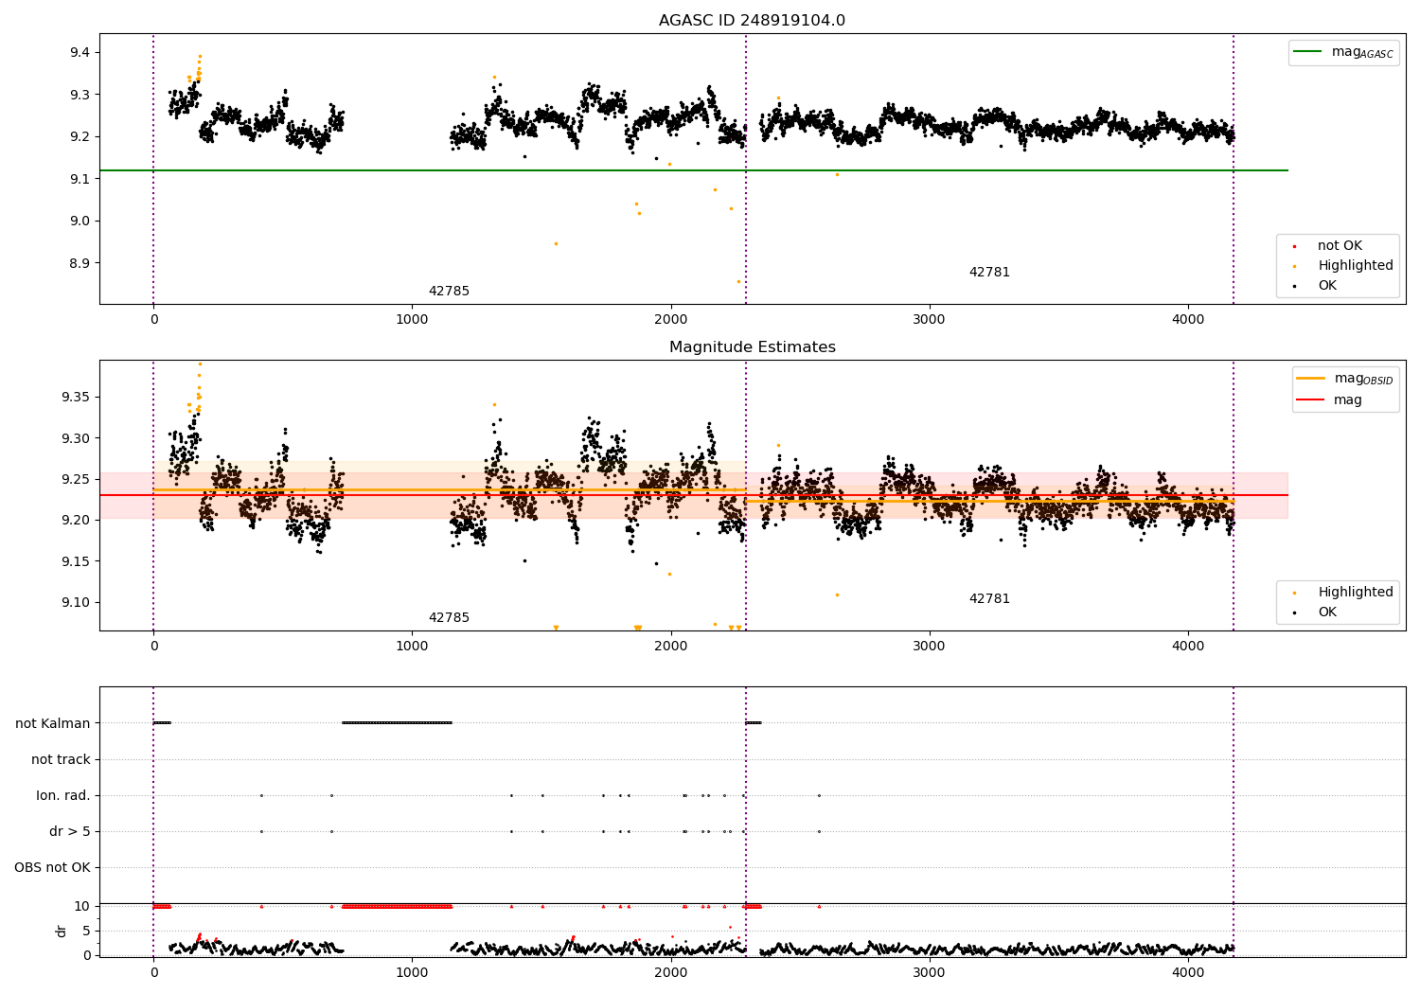Click the '9.20' tick on the middle plot

point(76,521)
